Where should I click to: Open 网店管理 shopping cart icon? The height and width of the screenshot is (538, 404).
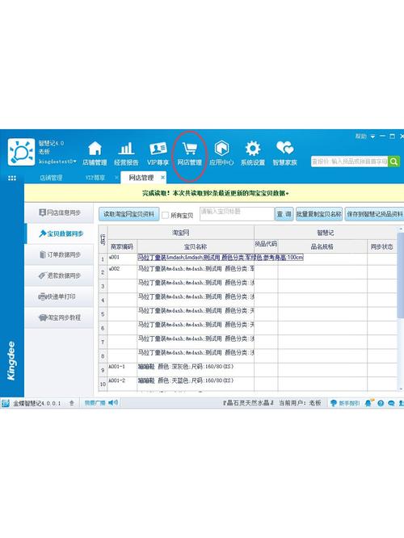pos(189,149)
